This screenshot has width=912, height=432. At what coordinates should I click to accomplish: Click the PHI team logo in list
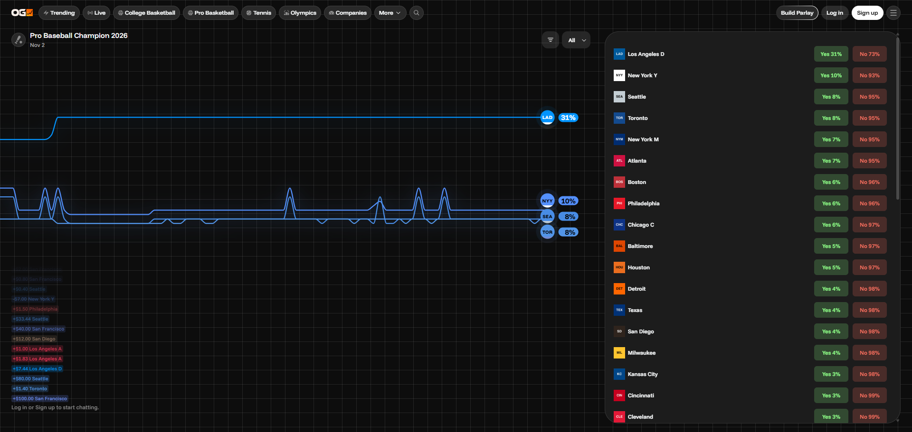[x=619, y=203]
